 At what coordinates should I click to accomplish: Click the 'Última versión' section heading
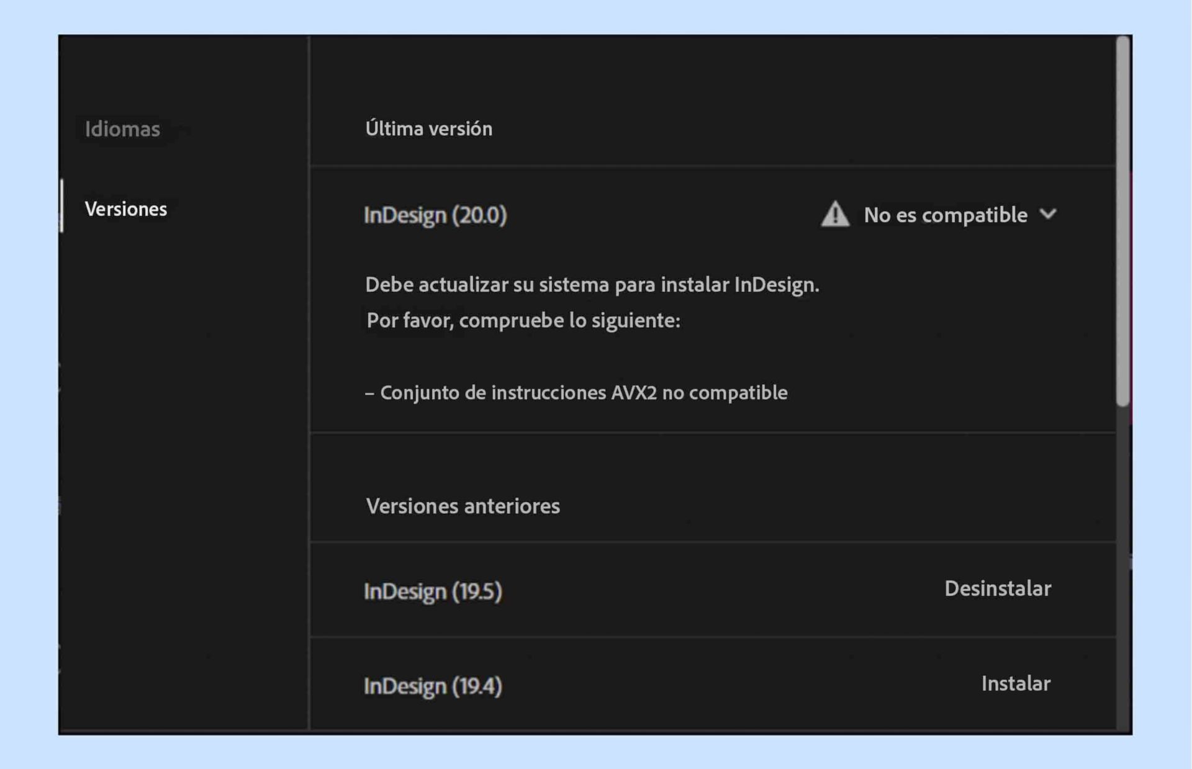tap(428, 128)
